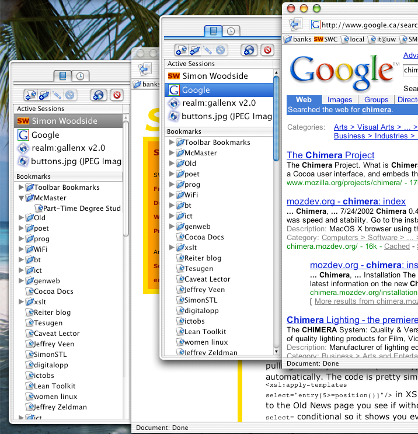The image size is (418, 434).
Task: Collapse the open McMaster folder in inactive drawer
Action: click(x=21, y=198)
